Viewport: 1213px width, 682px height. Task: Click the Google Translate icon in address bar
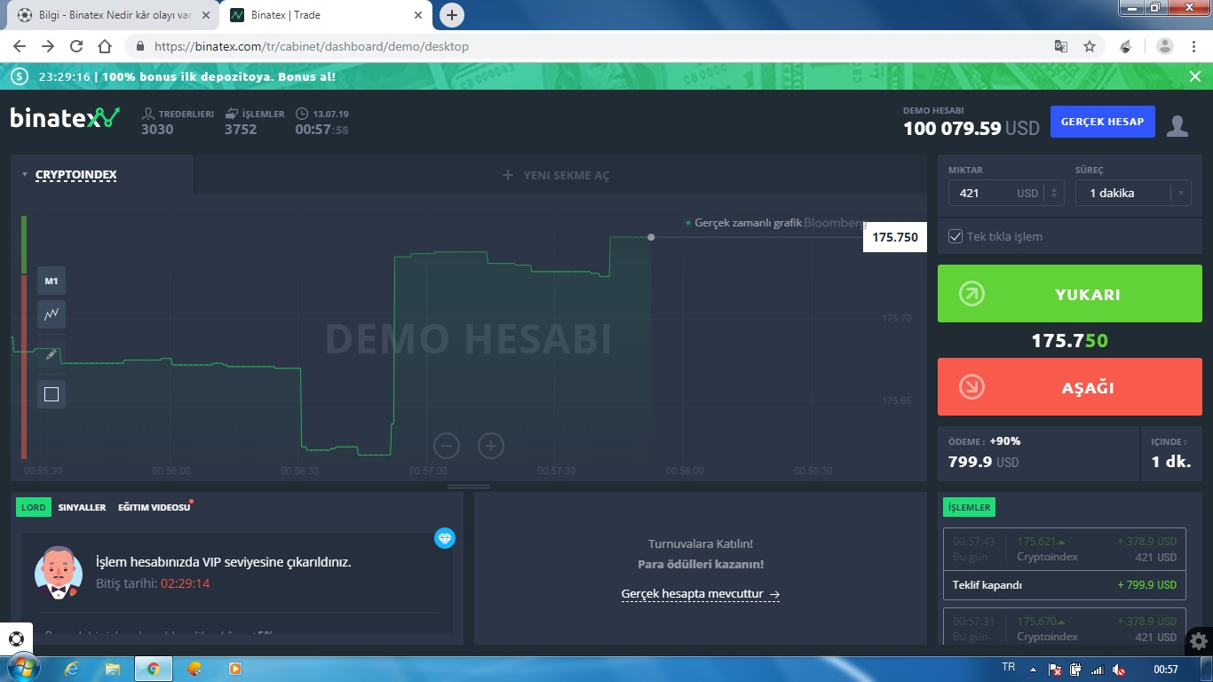1060,46
